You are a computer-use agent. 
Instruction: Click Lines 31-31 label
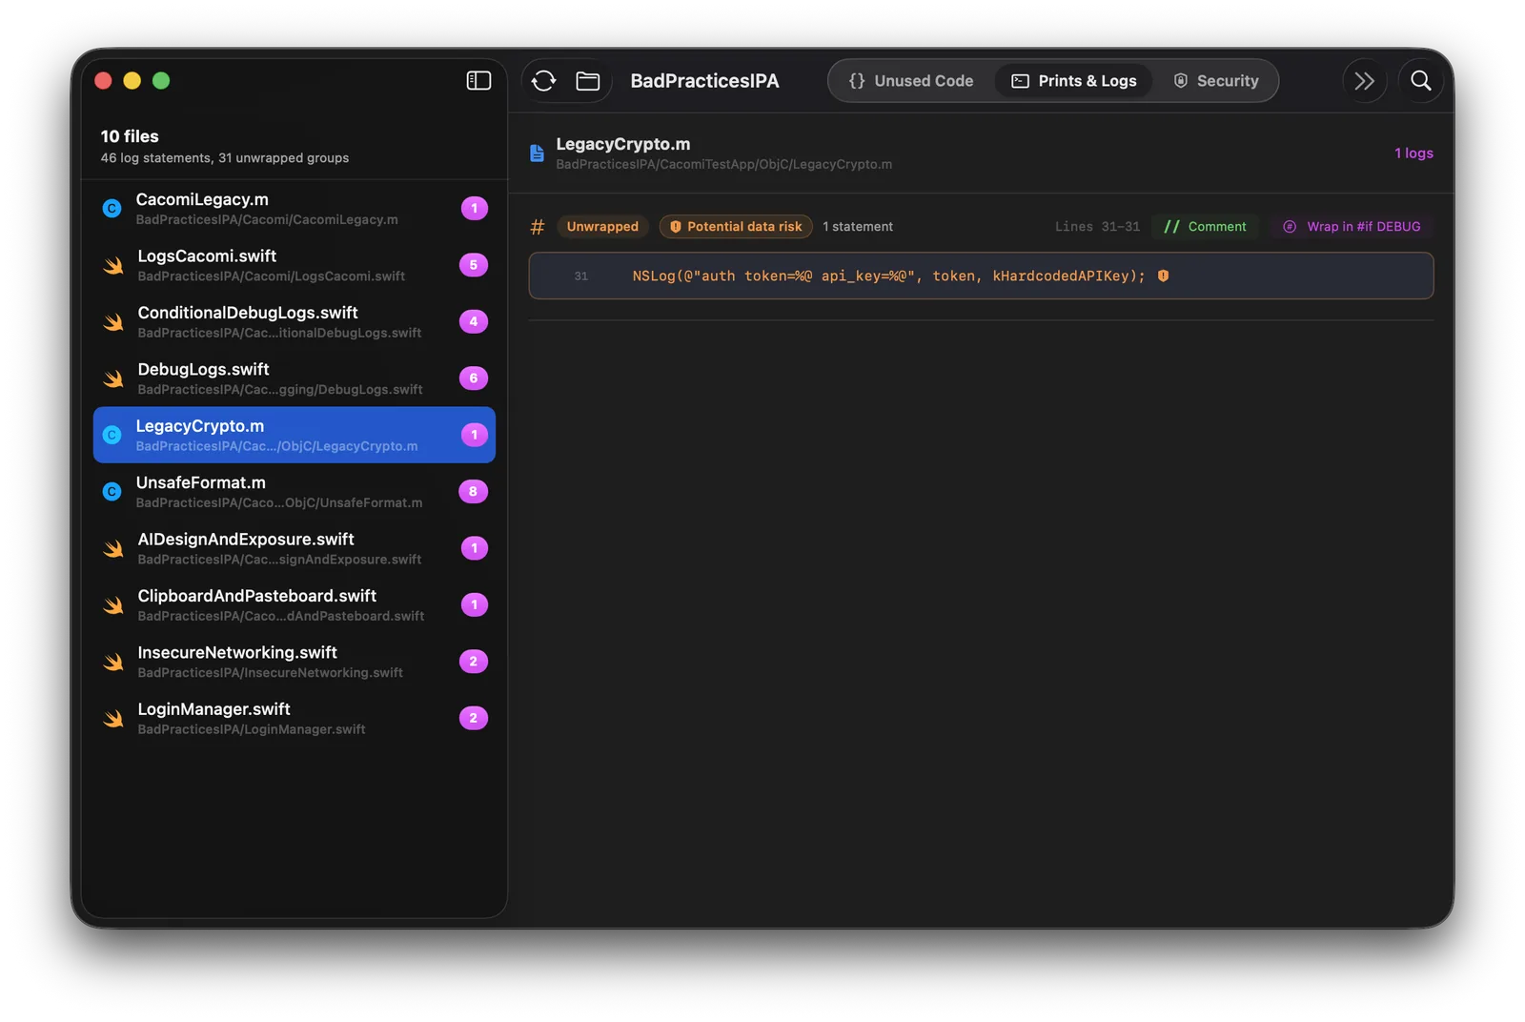[x=1097, y=227]
